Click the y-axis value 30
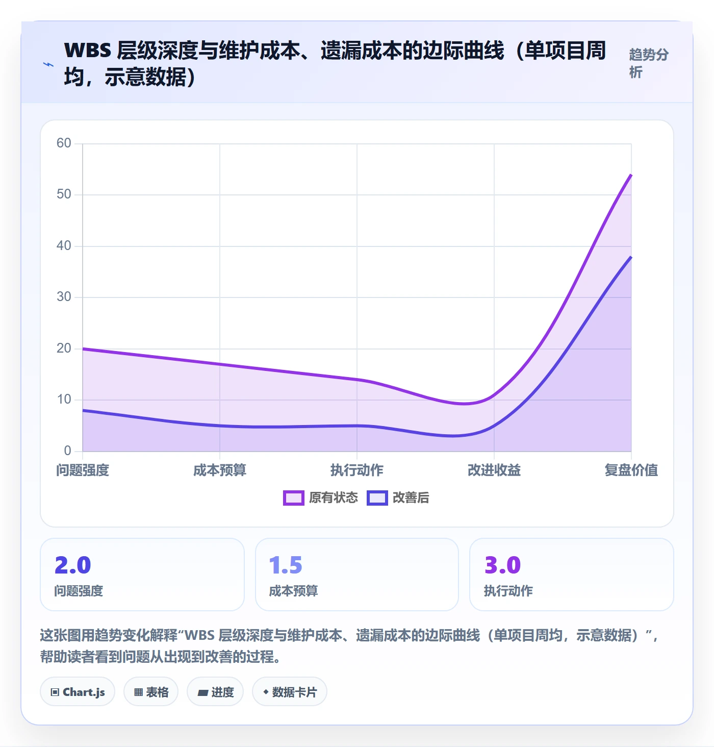 pos(64,297)
